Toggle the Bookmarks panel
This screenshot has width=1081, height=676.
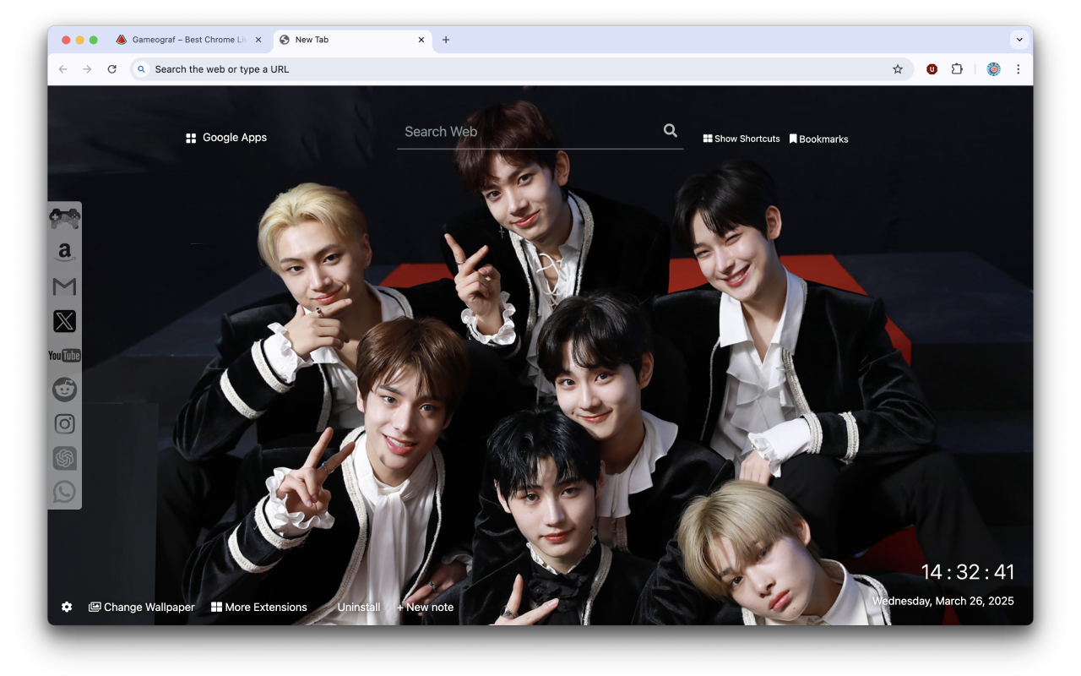point(818,139)
